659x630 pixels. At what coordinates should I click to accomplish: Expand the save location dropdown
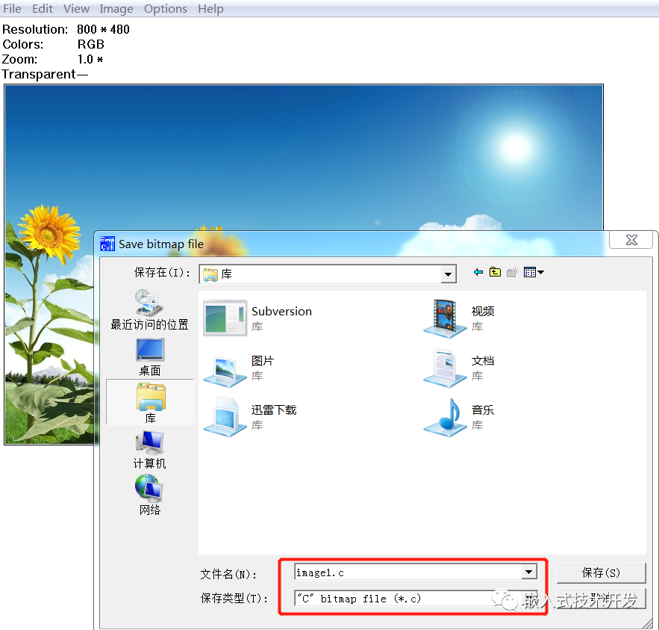click(448, 274)
